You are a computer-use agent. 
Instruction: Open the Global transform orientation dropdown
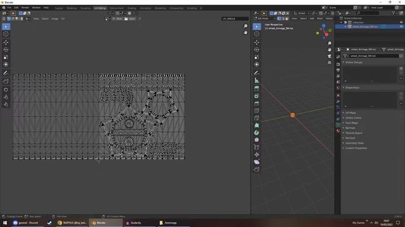301,13
